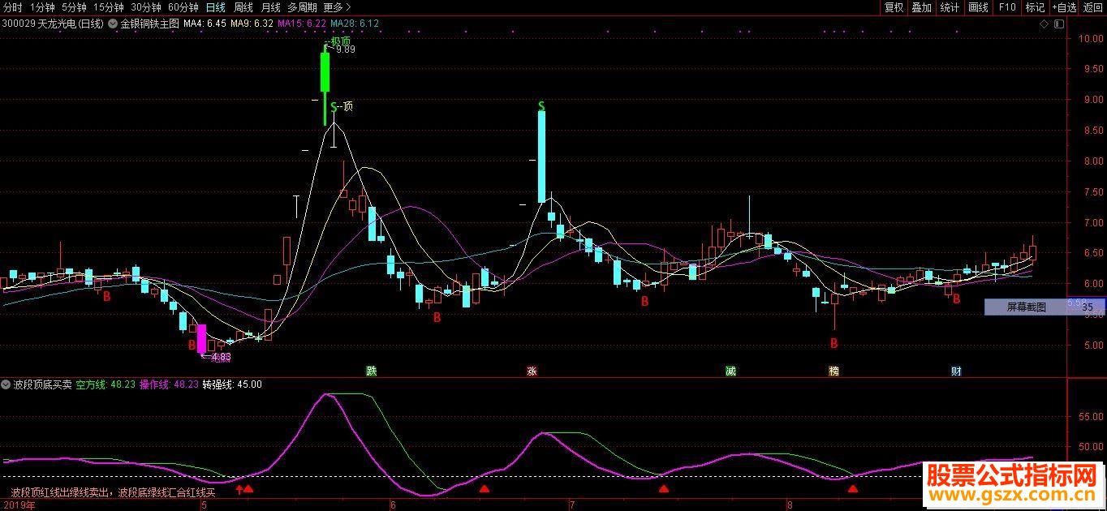
Task: Switch to 日线 daily chart
Action: pos(216,7)
